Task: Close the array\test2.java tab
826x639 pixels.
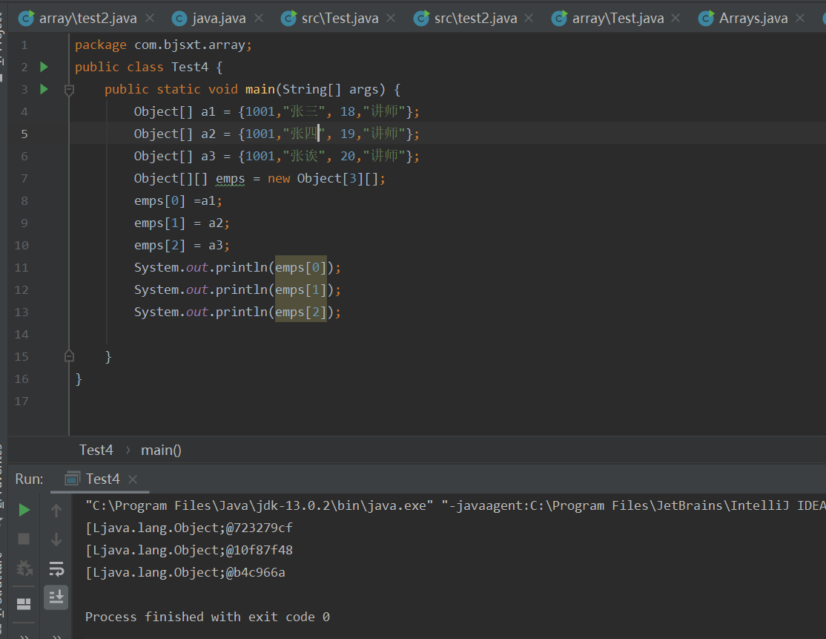Action: pyautogui.click(x=150, y=19)
